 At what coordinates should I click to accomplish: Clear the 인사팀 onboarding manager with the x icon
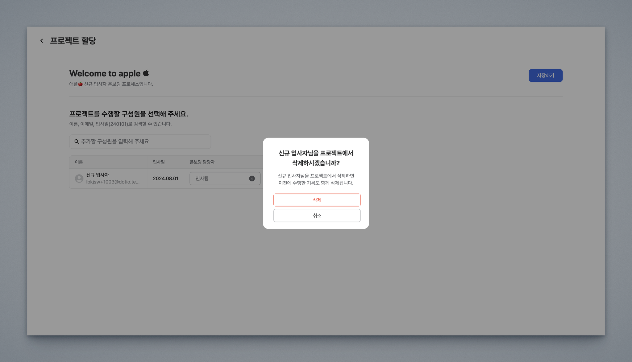[x=252, y=179]
